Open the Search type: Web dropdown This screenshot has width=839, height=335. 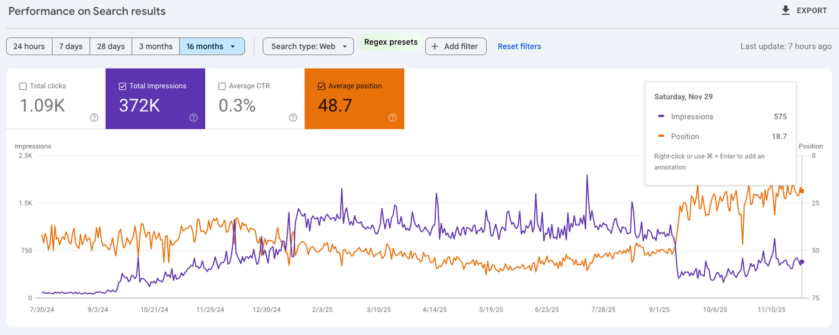[x=308, y=46]
